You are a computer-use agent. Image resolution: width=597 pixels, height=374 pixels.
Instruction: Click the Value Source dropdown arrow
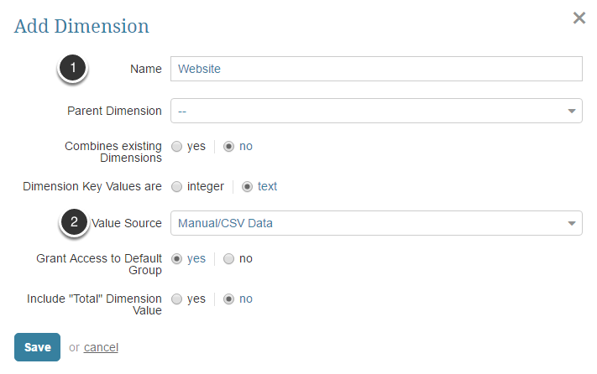[571, 223]
